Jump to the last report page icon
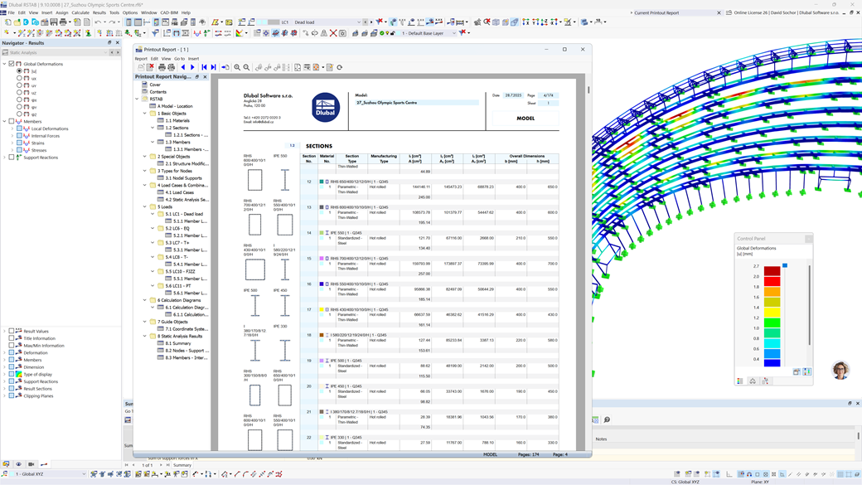The image size is (862, 485). [x=215, y=67]
